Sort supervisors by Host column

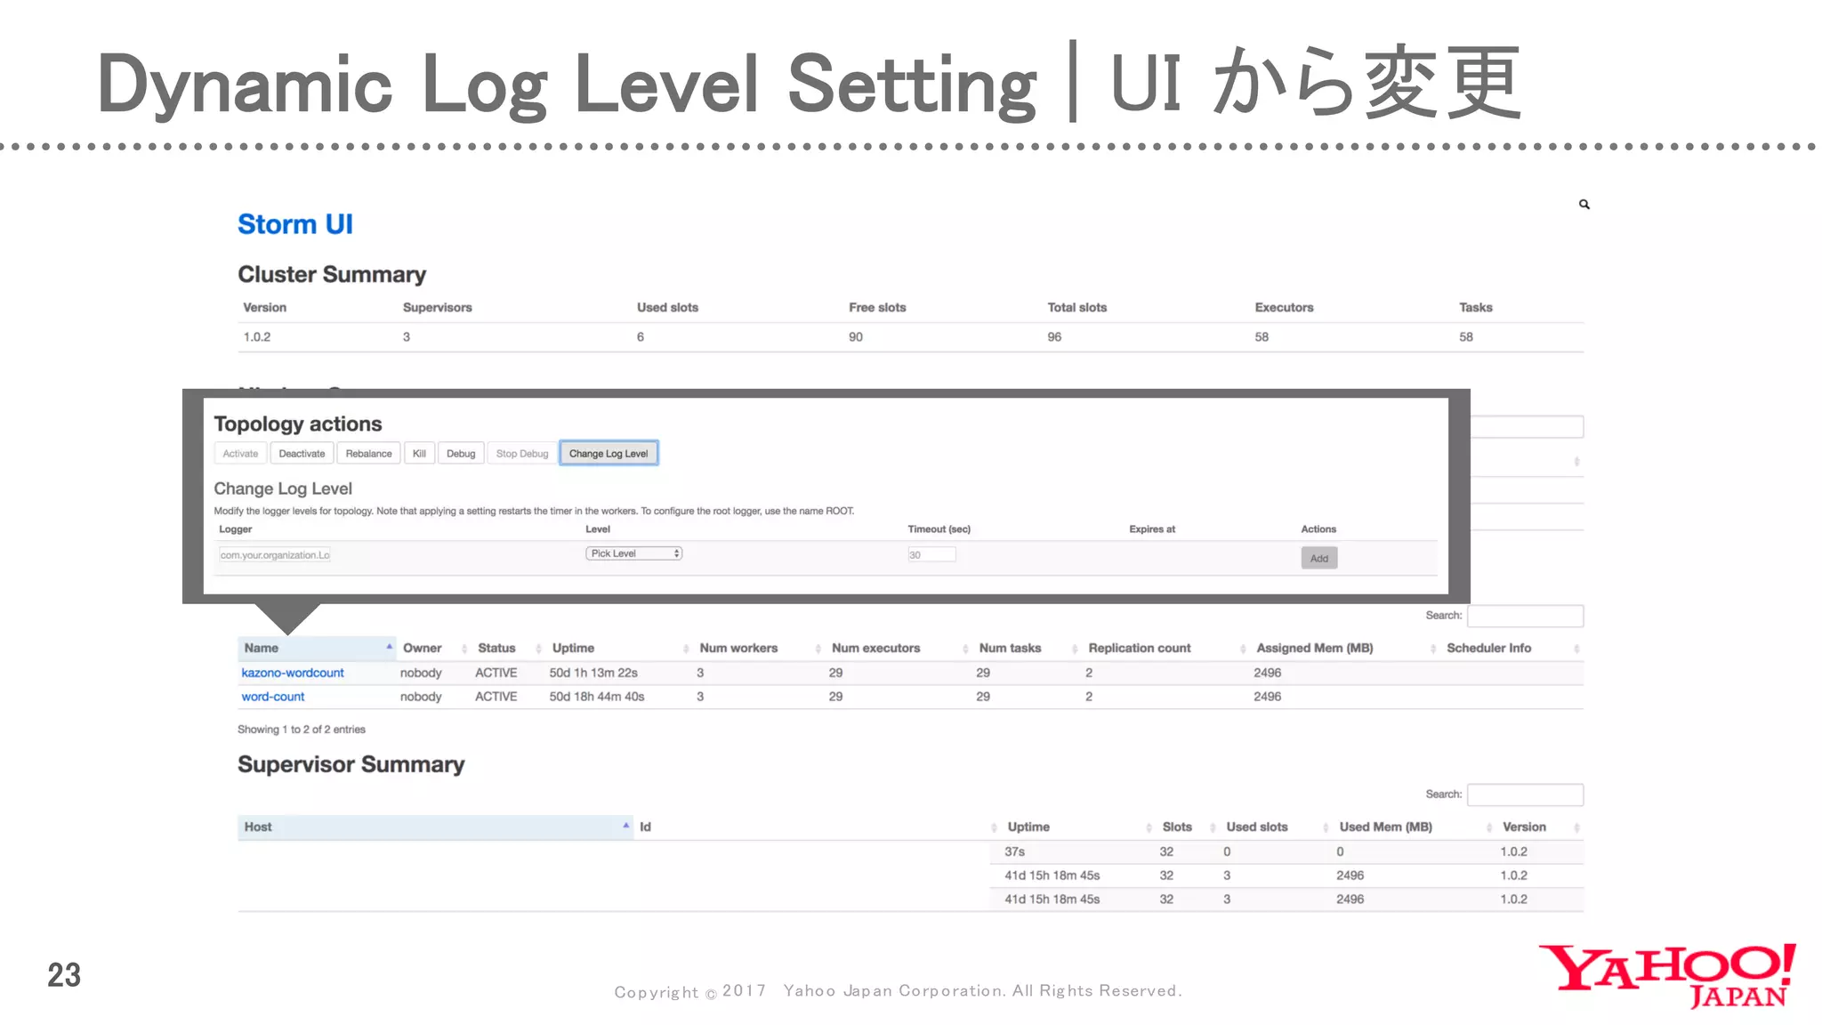(x=435, y=827)
